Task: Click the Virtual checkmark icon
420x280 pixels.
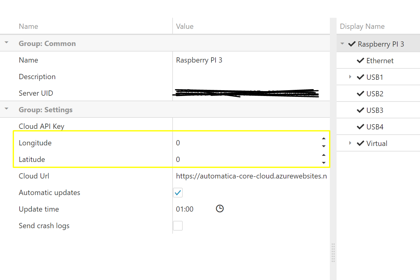Action: click(x=361, y=143)
